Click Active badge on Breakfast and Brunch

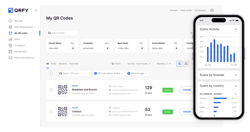tap(167, 90)
